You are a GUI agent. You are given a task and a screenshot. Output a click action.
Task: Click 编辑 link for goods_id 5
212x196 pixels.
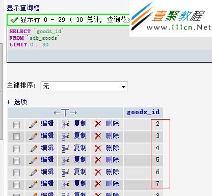pyautogui.click(x=47, y=160)
